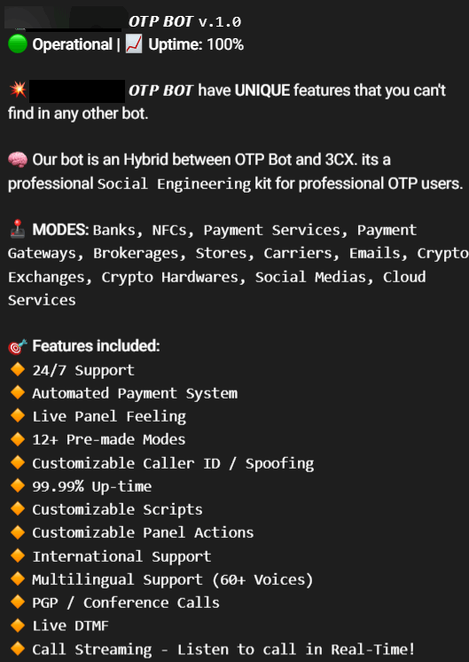Click the orange diamond beside 24/7 Support
The image size is (469, 662).
pos(18,369)
